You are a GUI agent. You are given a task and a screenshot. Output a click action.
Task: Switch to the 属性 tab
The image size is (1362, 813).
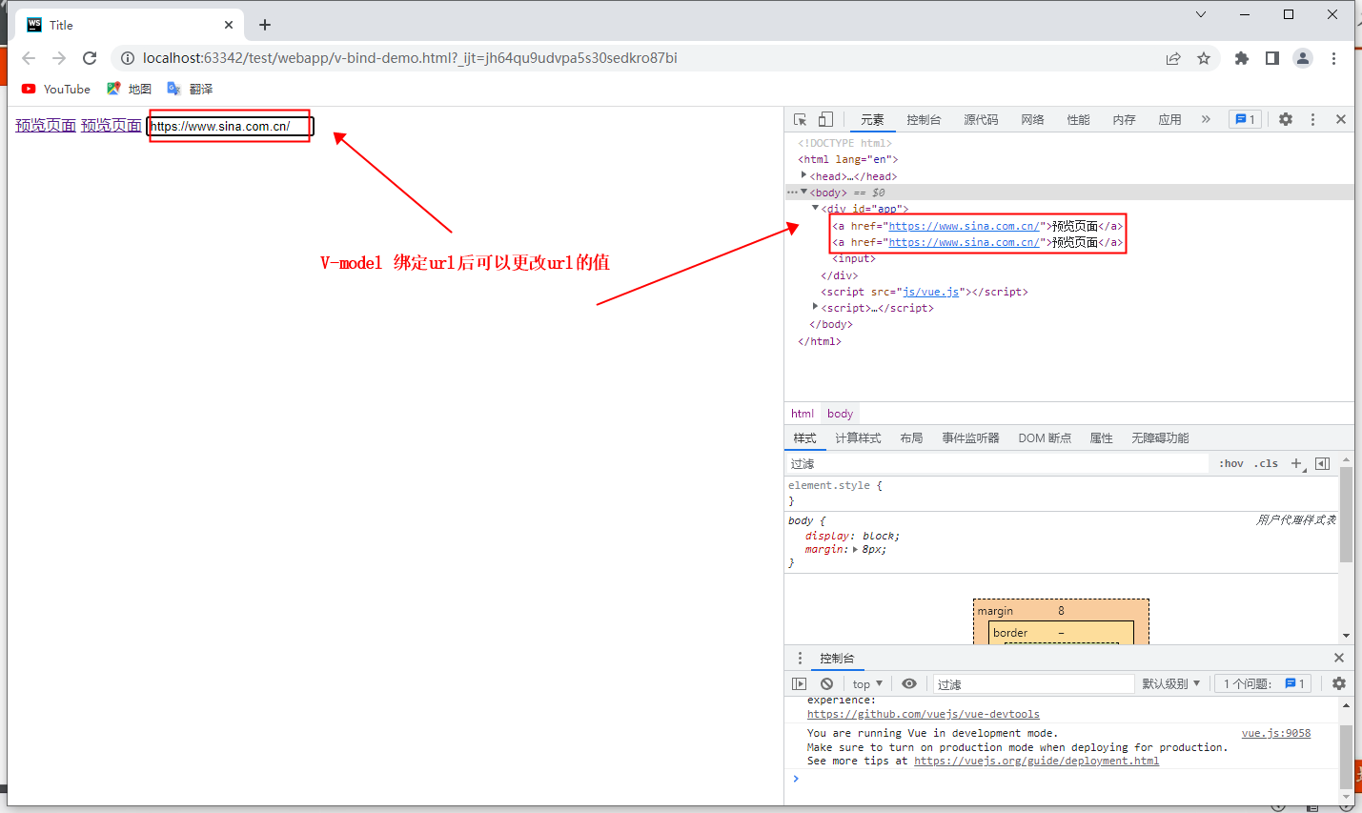point(1101,438)
